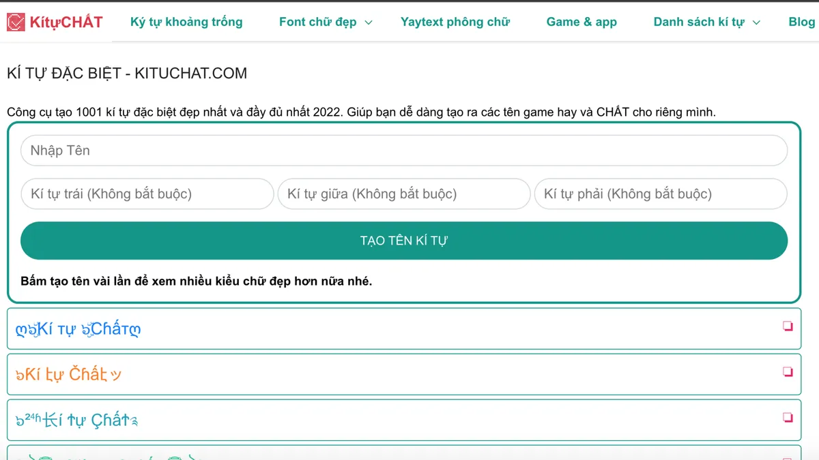
Task: Open 'Ký tự khoảng trống' menu item
Action: click(x=186, y=22)
